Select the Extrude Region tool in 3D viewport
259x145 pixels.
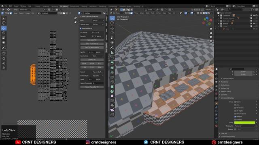coord(112,63)
